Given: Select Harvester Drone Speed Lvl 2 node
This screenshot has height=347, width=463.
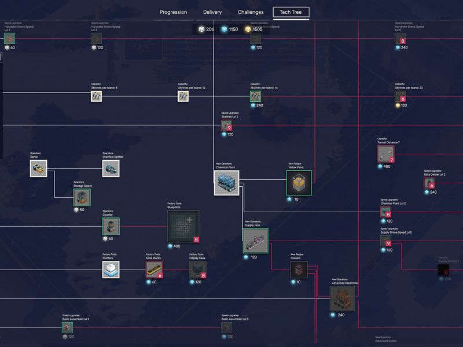Looking at the screenshot, I should pyautogui.click(x=9, y=38).
